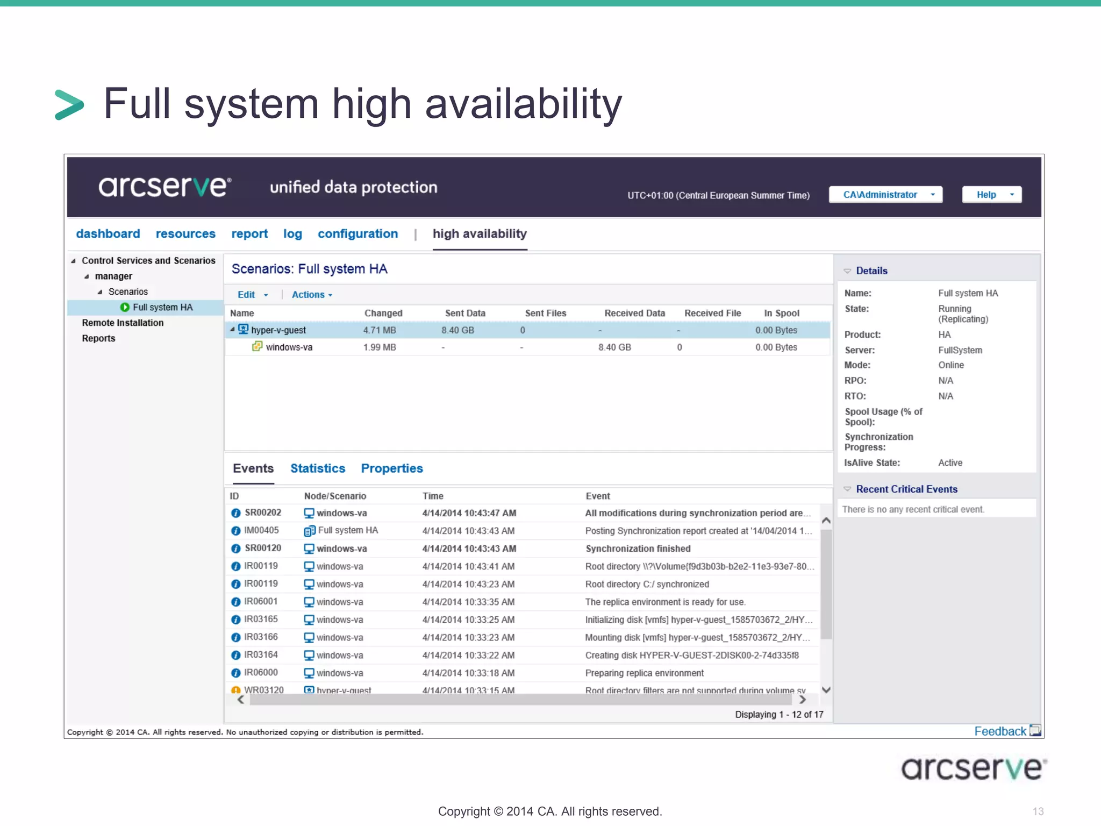Open the Actions dropdown menu

tap(312, 295)
